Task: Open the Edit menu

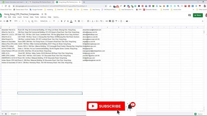Action: 9,17
